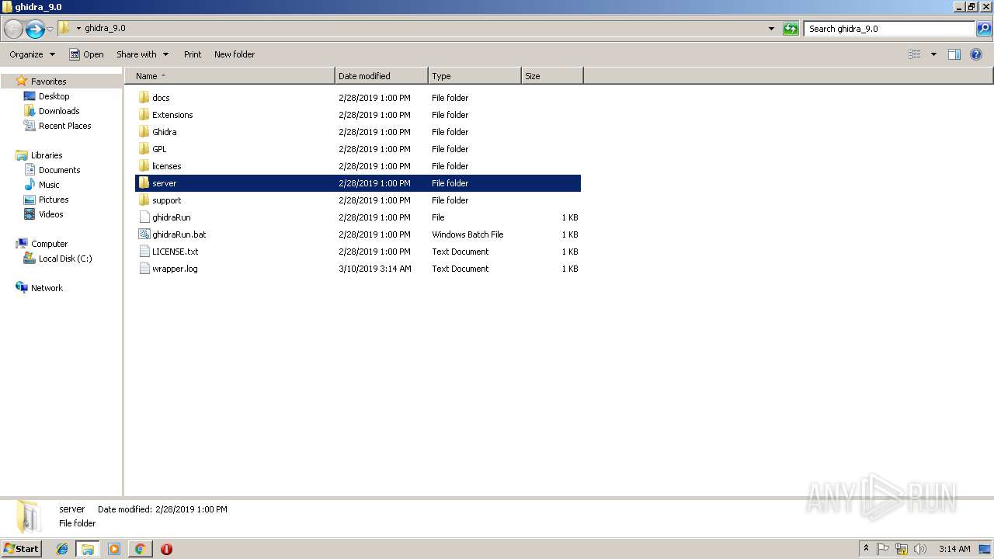Image resolution: width=994 pixels, height=559 pixels.
Task: Change the view layout icon
Action: (915, 54)
